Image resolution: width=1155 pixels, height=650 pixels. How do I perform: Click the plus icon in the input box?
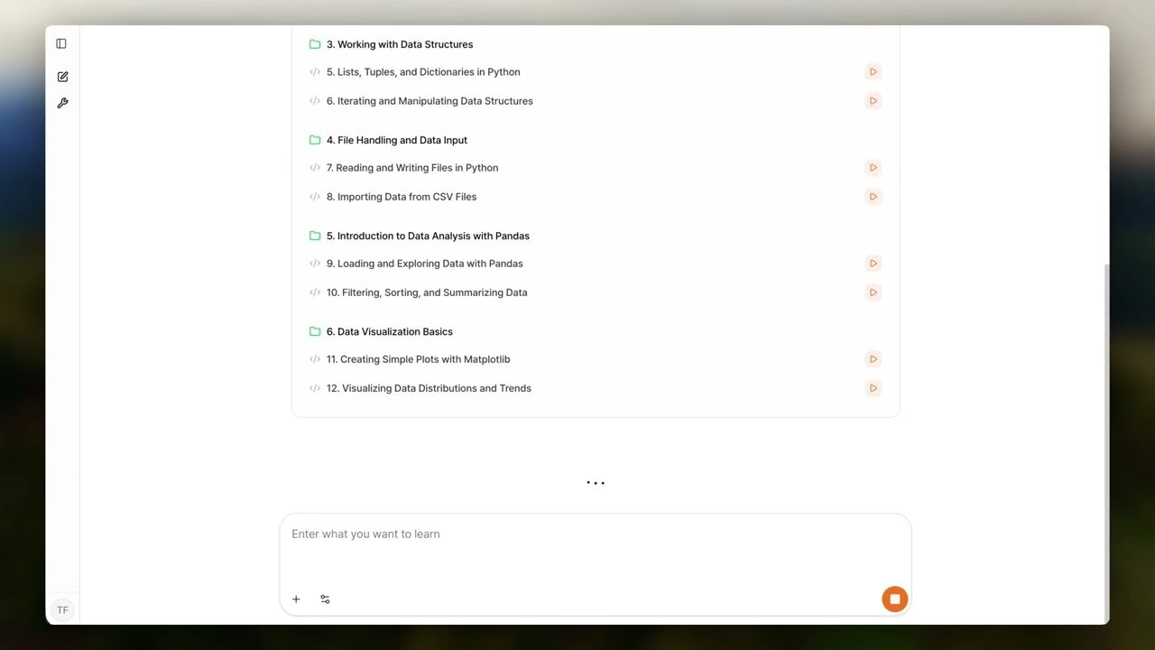tap(296, 599)
